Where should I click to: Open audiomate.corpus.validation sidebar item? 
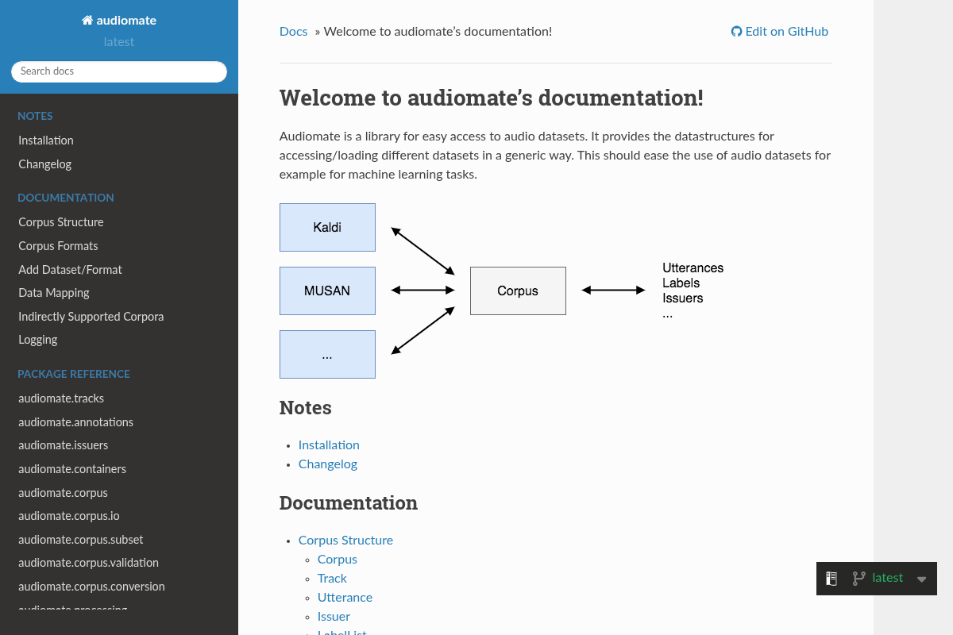tap(88, 563)
